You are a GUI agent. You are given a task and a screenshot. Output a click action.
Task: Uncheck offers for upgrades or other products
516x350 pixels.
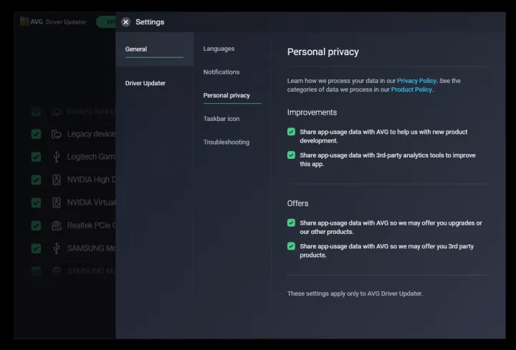291,223
